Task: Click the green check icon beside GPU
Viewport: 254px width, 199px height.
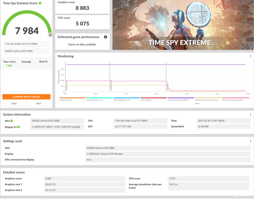Action: tap(11, 121)
